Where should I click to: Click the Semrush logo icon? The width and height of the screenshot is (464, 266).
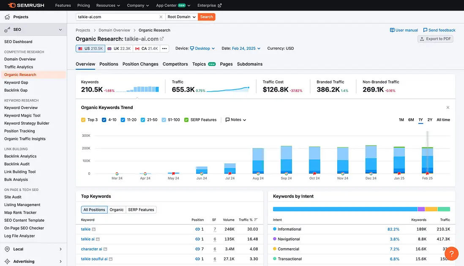click(x=12, y=5)
